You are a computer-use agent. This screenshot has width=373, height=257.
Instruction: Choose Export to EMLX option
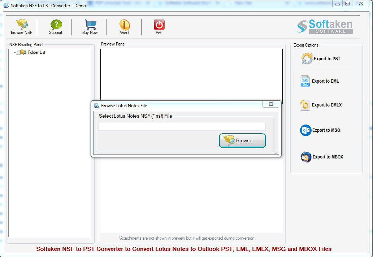[x=321, y=105]
